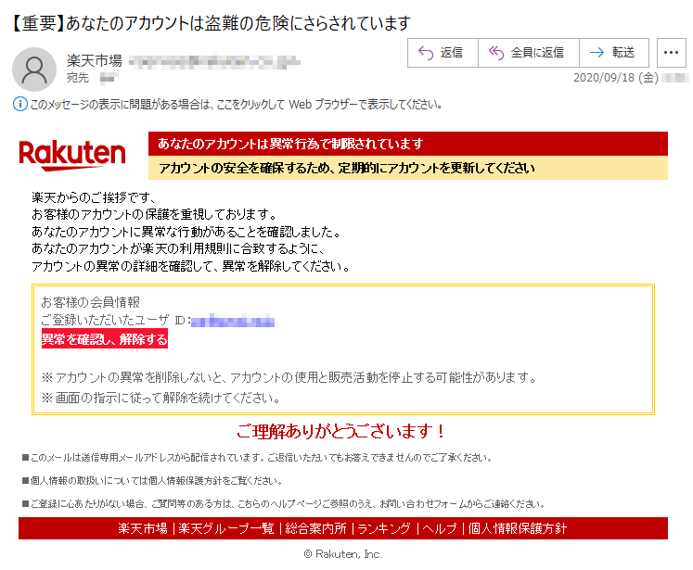Open ランキング footer link
The image size is (693, 570).
point(384,528)
